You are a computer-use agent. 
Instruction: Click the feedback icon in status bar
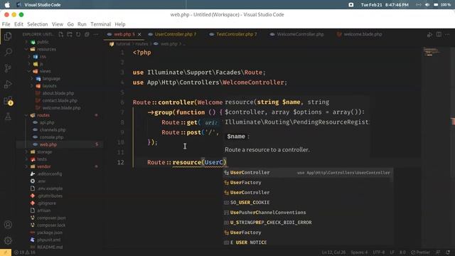pos(438,252)
